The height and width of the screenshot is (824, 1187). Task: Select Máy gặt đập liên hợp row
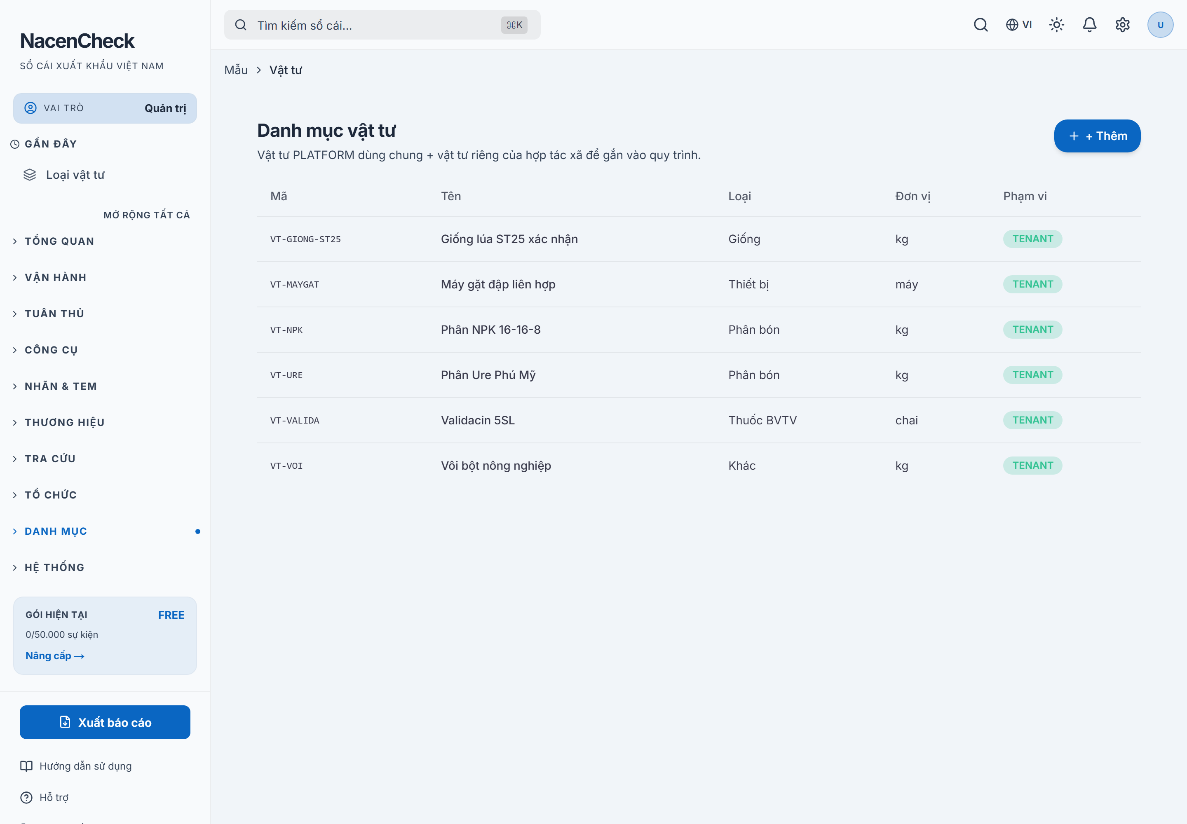point(698,284)
